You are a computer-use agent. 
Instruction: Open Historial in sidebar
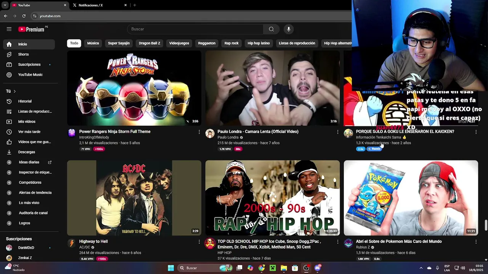(29, 101)
